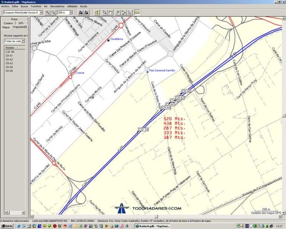
Task: Open the 200 m zoom scale dropdown
Action: tap(71, 12)
